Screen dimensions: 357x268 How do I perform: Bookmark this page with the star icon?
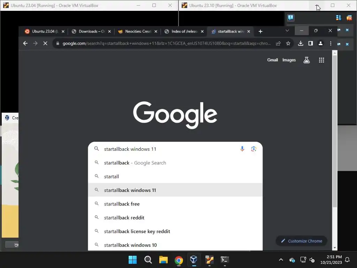(288, 43)
